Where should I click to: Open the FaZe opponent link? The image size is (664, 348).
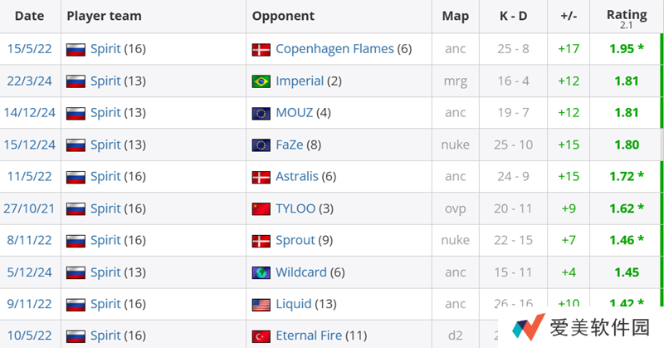[293, 145]
